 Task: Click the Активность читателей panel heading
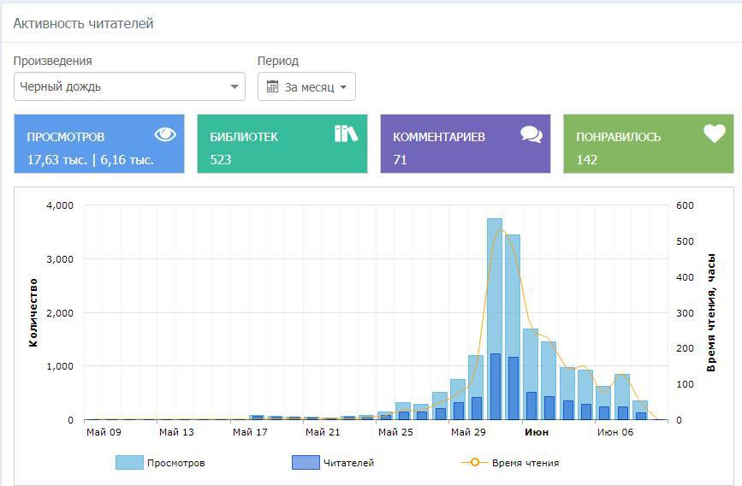click(84, 24)
